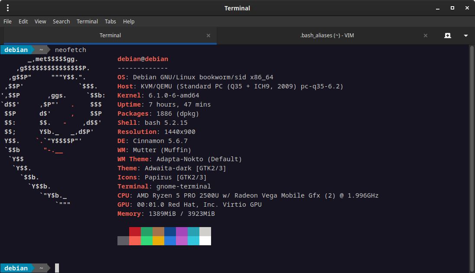Click the cursor at the bottom prompt

coord(57,268)
